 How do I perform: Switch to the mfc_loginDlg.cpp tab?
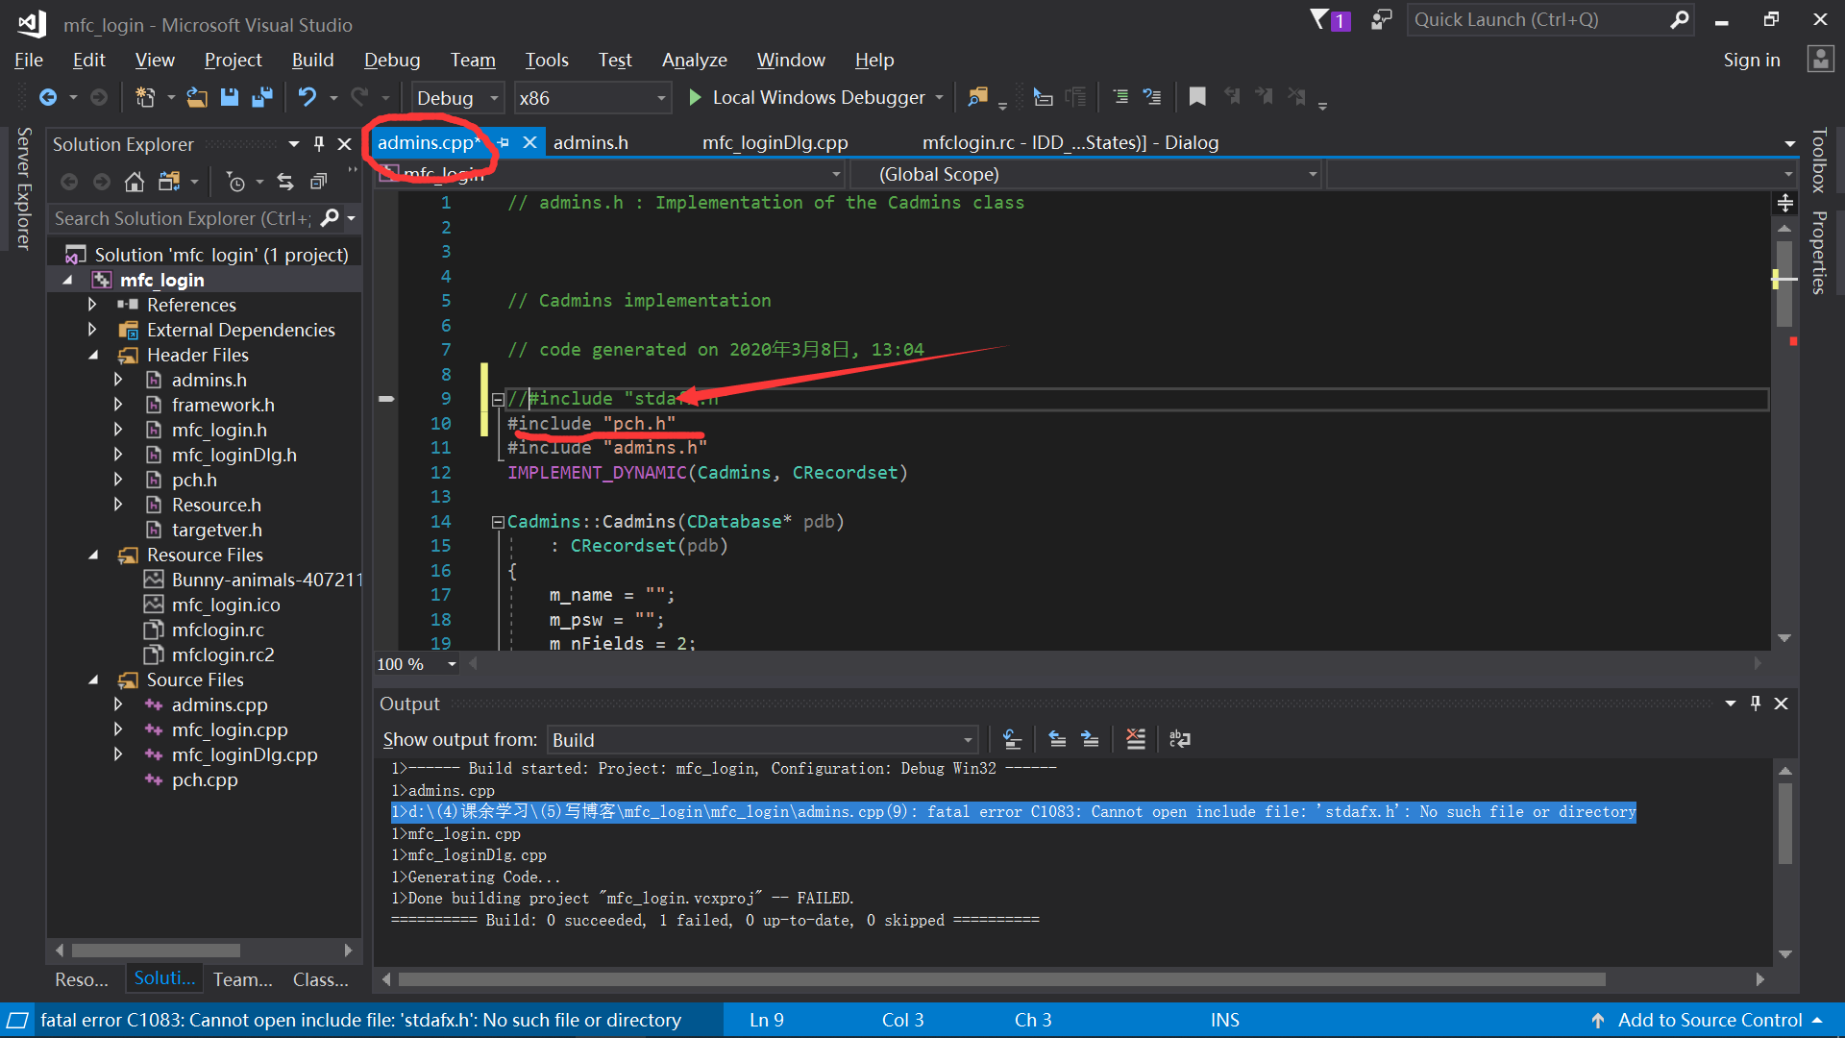(x=775, y=142)
